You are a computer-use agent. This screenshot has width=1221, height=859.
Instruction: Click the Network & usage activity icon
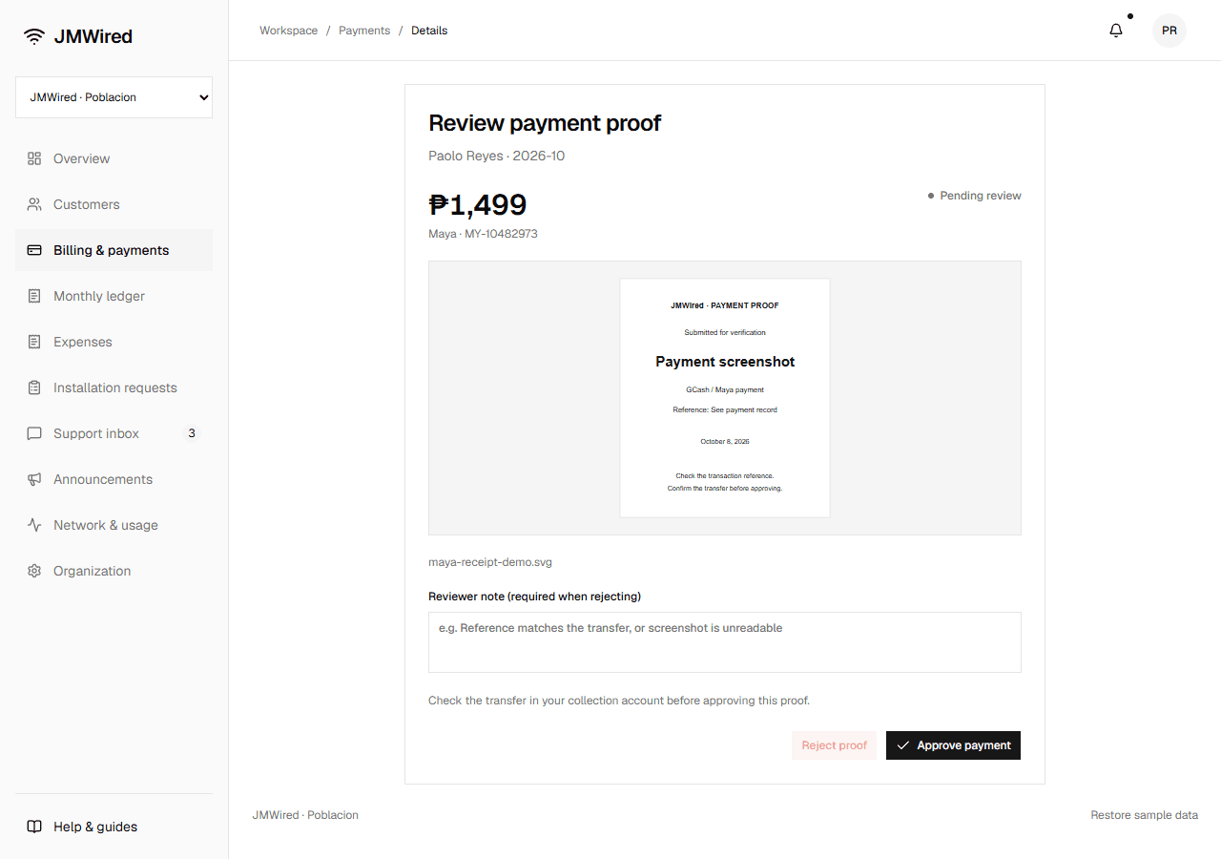click(x=34, y=525)
